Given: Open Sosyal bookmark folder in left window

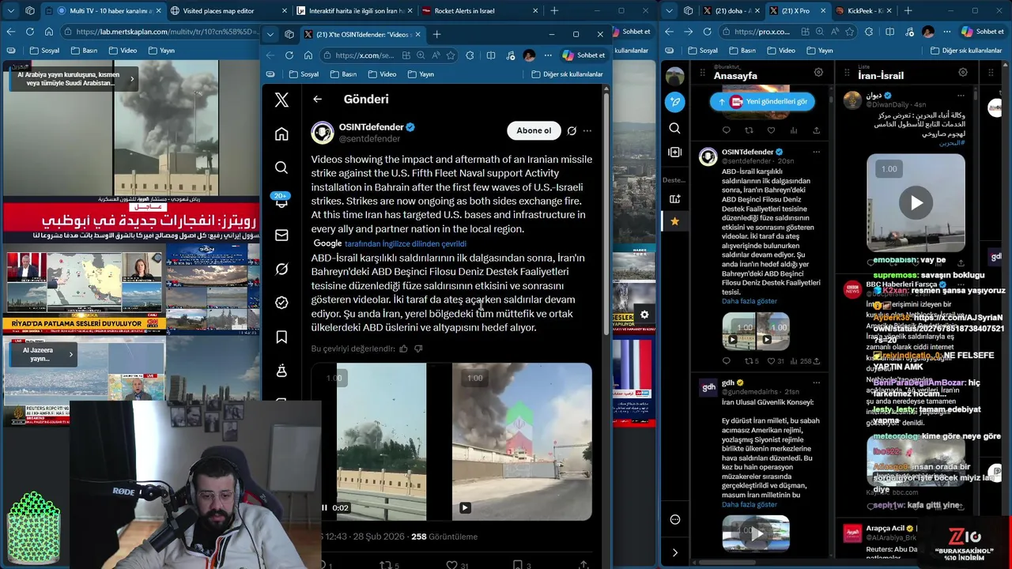Looking at the screenshot, I should click(x=43, y=51).
